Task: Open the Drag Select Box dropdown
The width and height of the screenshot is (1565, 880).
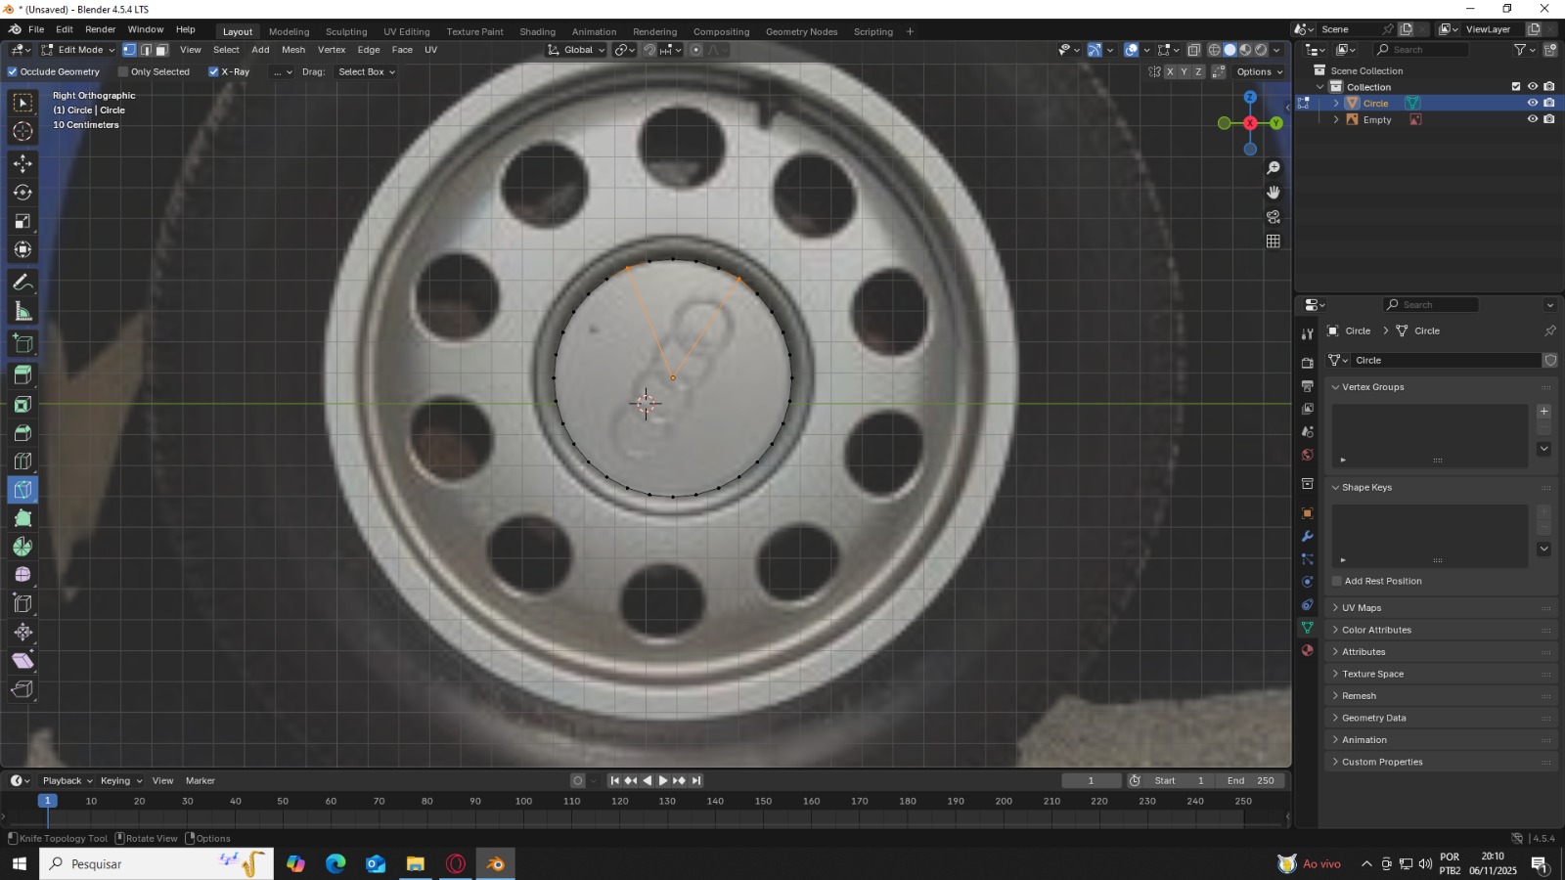Action: tap(366, 72)
